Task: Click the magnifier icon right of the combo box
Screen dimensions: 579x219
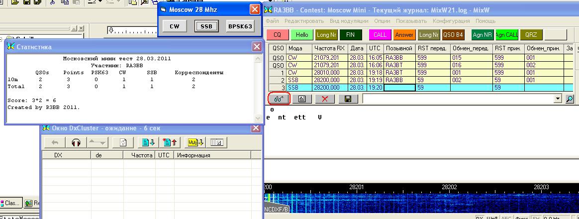Action: (570, 99)
